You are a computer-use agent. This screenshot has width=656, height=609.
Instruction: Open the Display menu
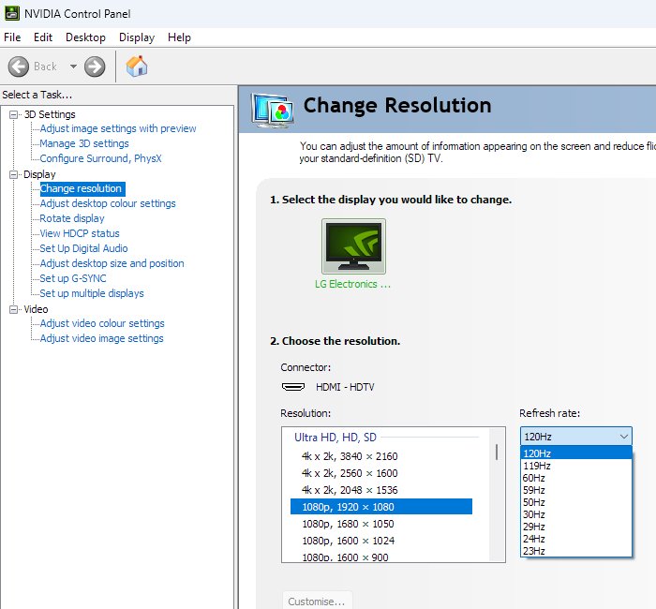137,37
